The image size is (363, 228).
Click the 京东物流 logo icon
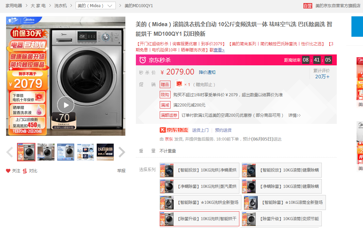[x=174, y=130]
